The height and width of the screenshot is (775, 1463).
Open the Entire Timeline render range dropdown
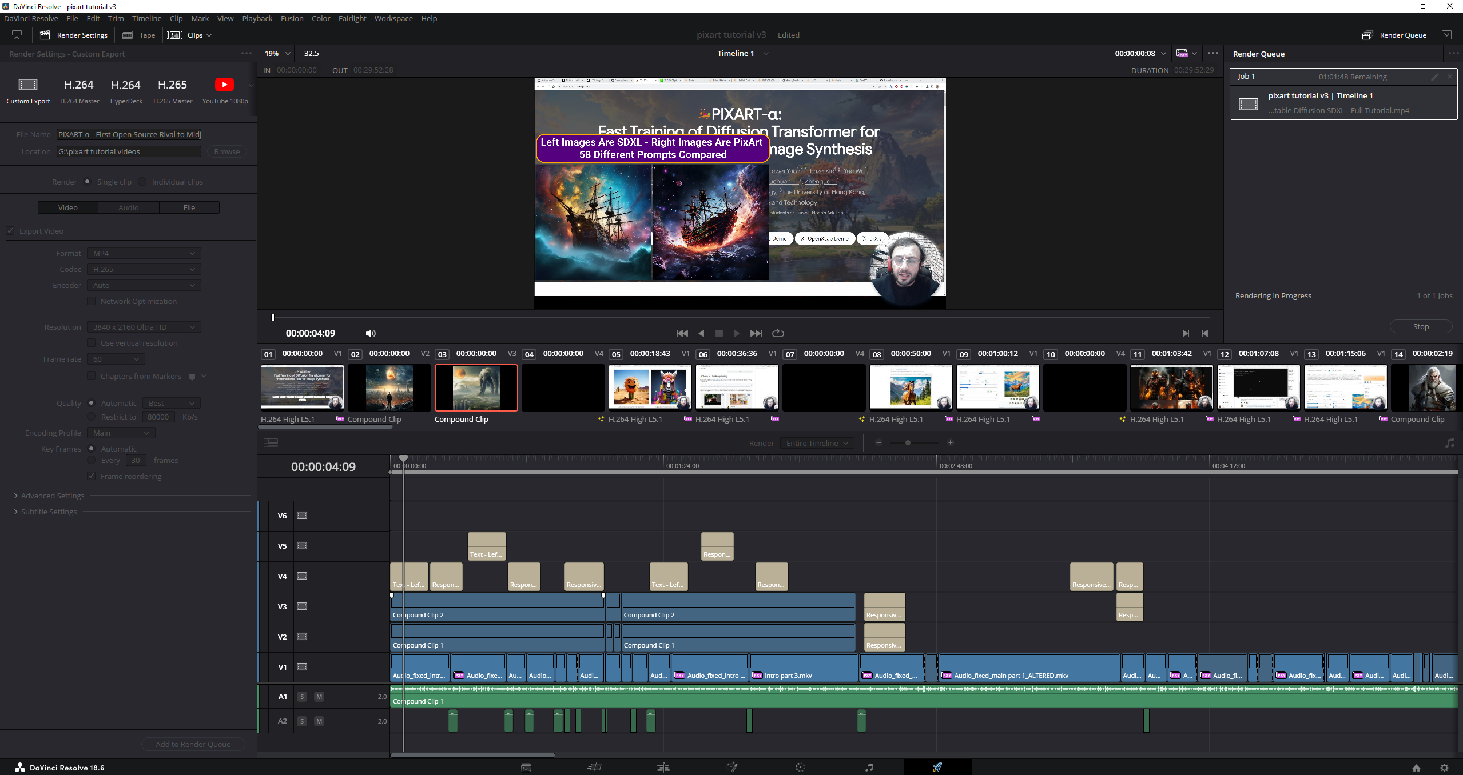pos(817,443)
